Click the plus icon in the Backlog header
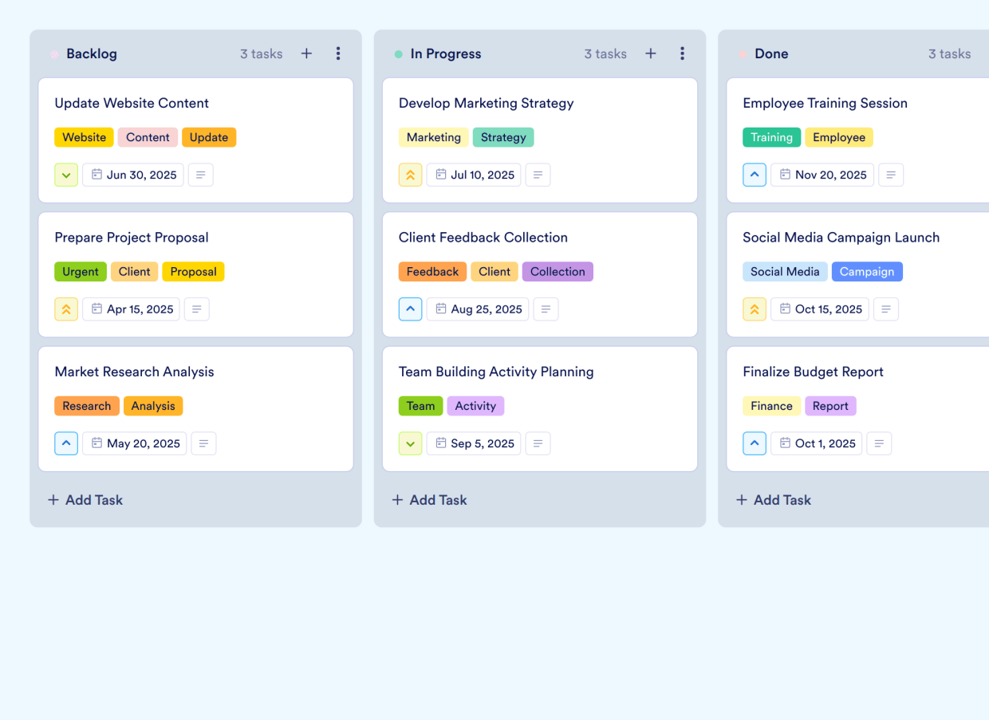989x720 pixels. (306, 53)
